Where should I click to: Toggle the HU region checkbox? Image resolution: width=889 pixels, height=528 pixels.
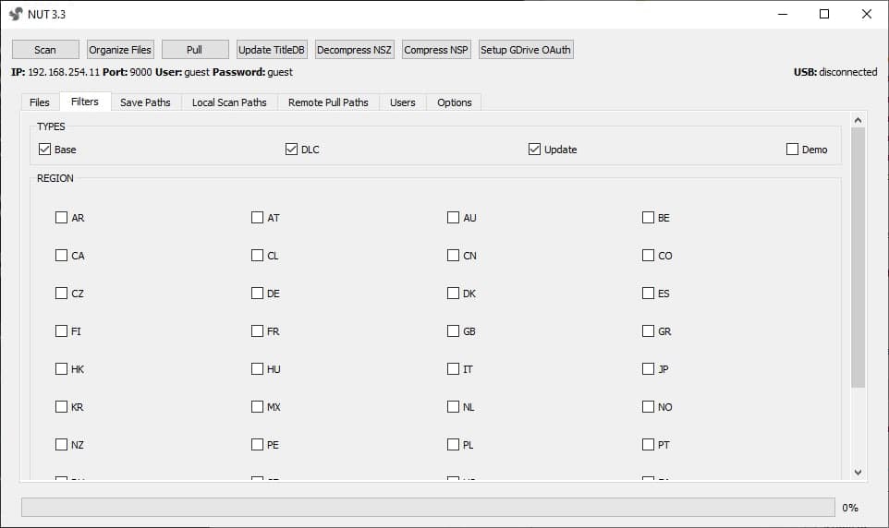pos(257,369)
